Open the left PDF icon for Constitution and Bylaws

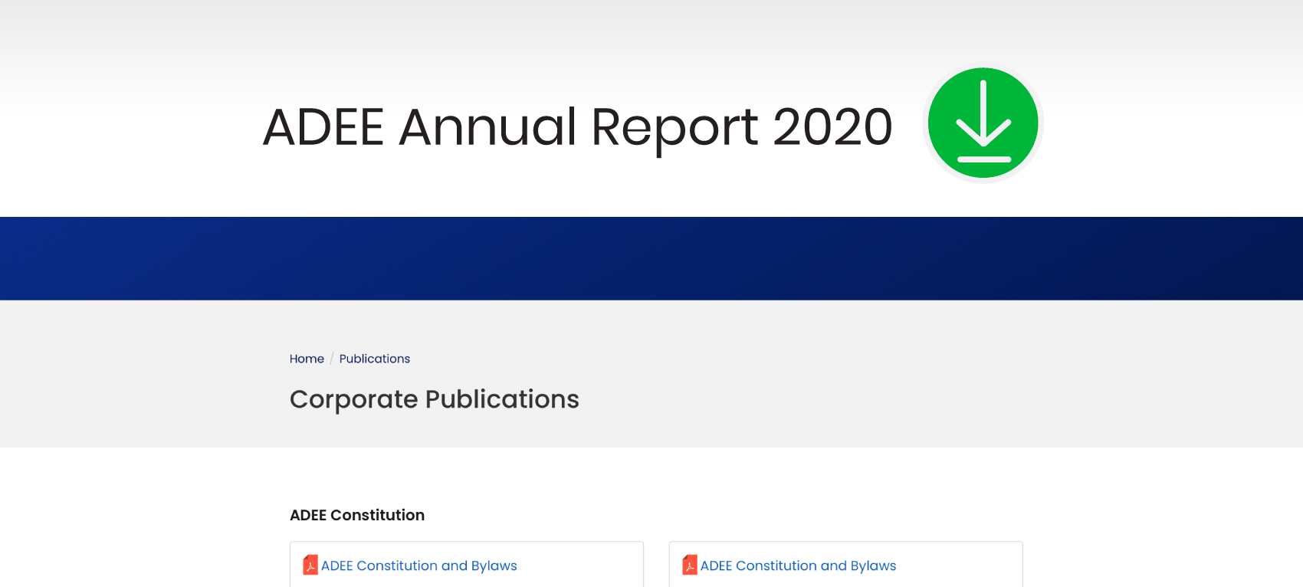[310, 566]
